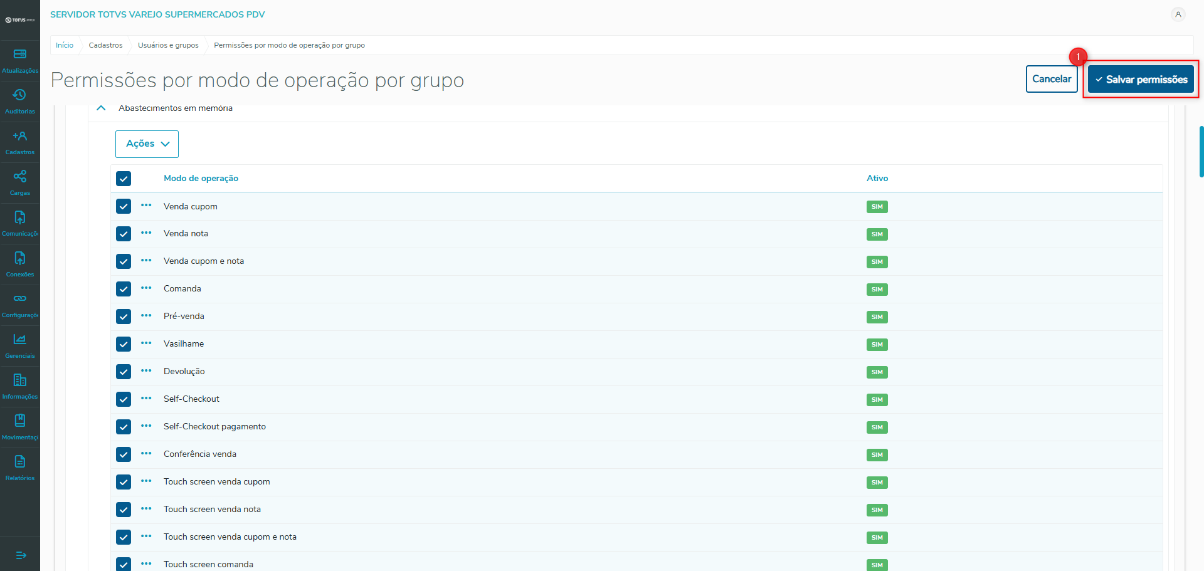This screenshot has height=571, width=1204.
Task: Go to Início breadcrumb
Action: point(65,45)
